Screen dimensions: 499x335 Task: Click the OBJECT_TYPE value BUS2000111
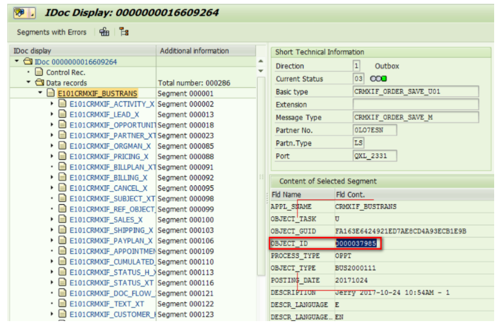[x=355, y=268]
